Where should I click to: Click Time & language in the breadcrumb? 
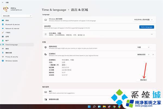pos(54,10)
